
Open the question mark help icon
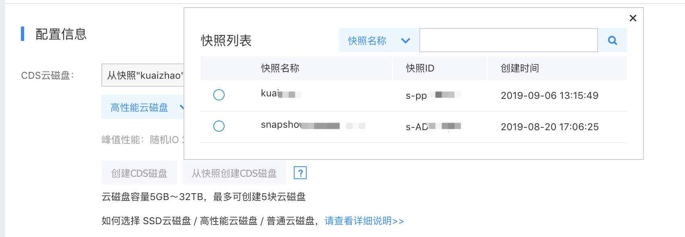point(300,173)
